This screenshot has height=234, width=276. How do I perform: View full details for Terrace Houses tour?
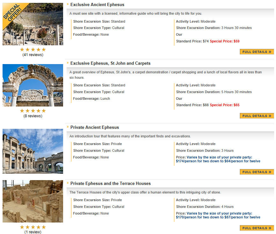[x=257, y=228]
